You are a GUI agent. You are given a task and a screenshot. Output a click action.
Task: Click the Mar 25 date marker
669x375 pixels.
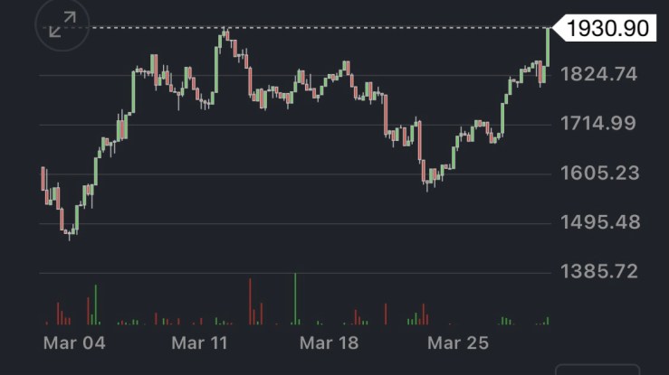458,343
